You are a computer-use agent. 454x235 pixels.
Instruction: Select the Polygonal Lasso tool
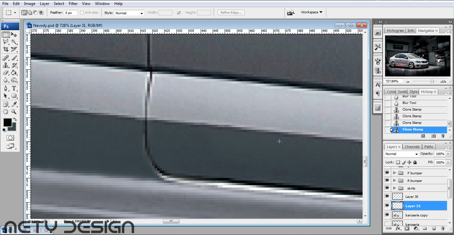[x=6, y=42]
